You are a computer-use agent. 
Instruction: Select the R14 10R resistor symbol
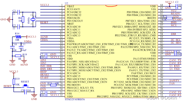(x=18, y=37)
